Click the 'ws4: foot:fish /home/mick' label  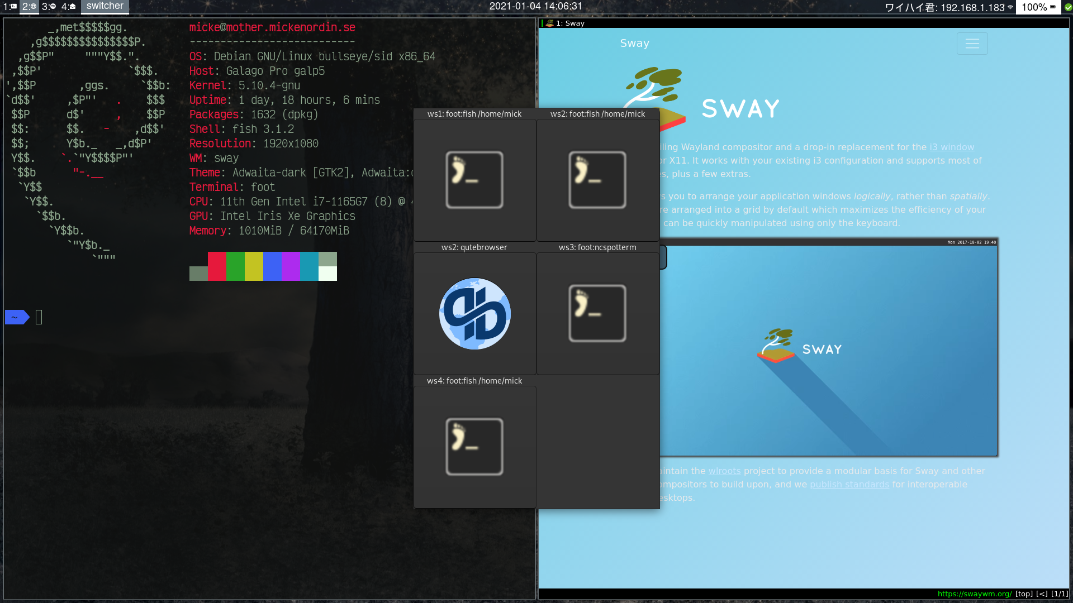coord(474,381)
